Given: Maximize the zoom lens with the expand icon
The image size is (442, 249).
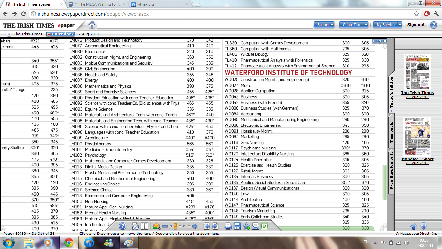Looking at the screenshot, I should (x=375, y=41).
